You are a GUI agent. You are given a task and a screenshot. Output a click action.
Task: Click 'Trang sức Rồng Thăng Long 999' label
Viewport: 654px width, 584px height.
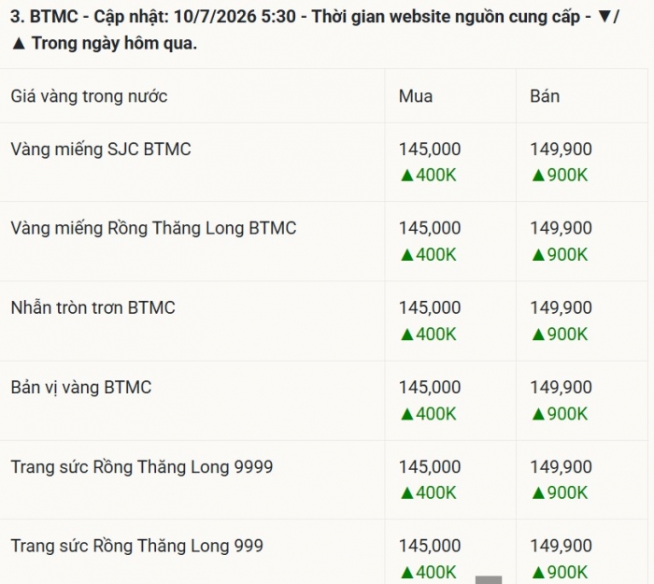pyautogui.click(x=136, y=546)
